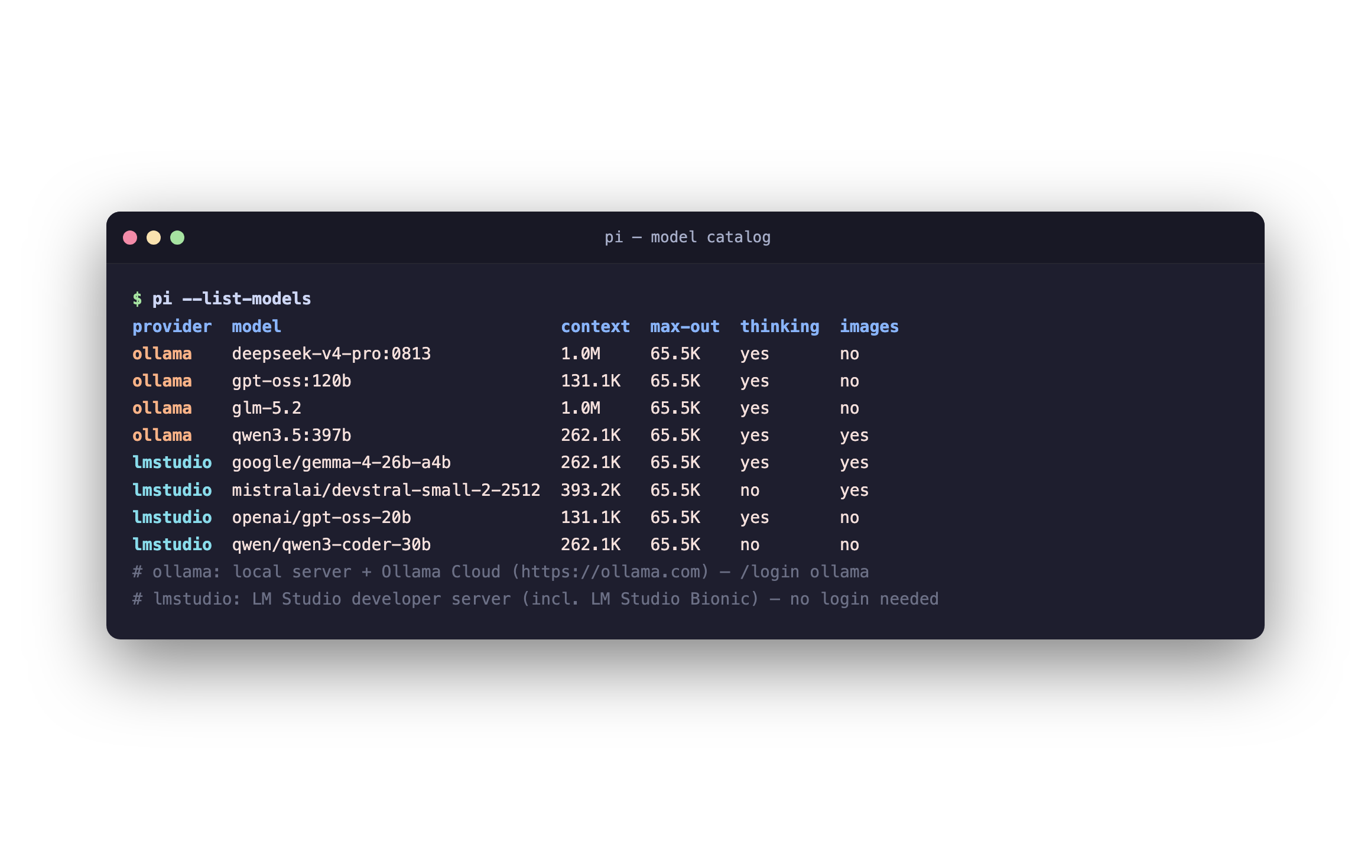Click 'ollama' provider in gpt-oss:120b row
Viewport: 1371px width, 851px height.
[x=162, y=381]
